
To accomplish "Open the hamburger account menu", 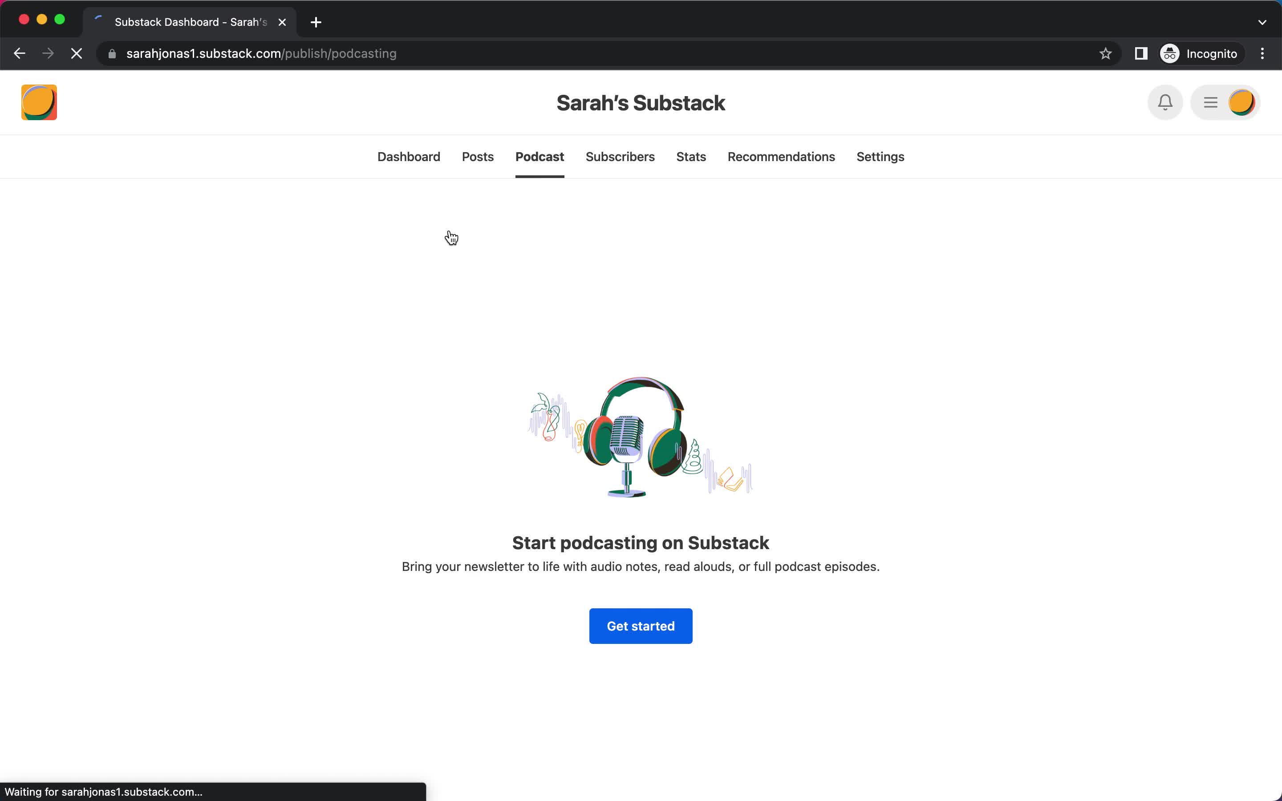I will pyautogui.click(x=1210, y=102).
